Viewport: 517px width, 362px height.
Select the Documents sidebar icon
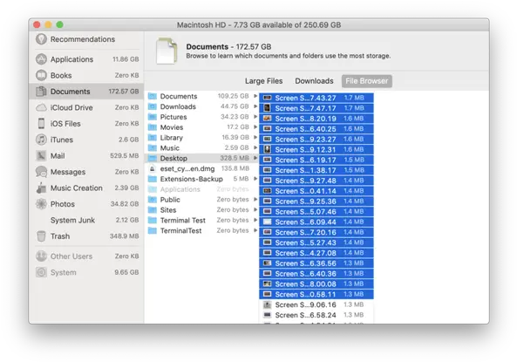tap(41, 92)
